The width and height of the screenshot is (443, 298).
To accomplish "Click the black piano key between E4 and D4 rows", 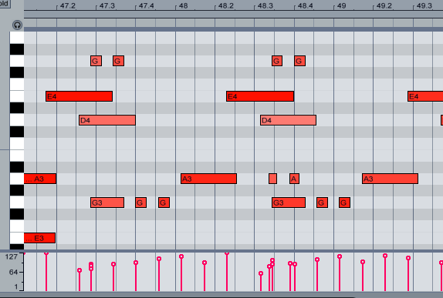I will click(x=17, y=109).
